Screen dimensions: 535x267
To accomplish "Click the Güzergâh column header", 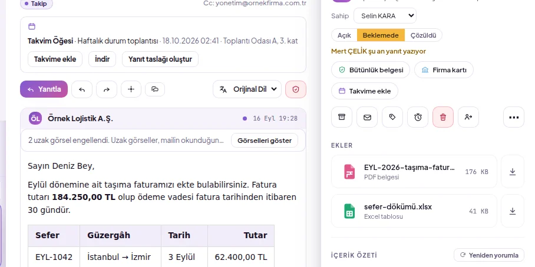I will 120,236.
